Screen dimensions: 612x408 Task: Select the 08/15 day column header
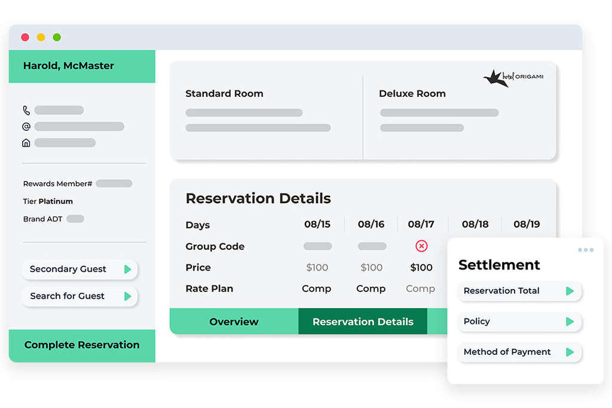(x=317, y=225)
